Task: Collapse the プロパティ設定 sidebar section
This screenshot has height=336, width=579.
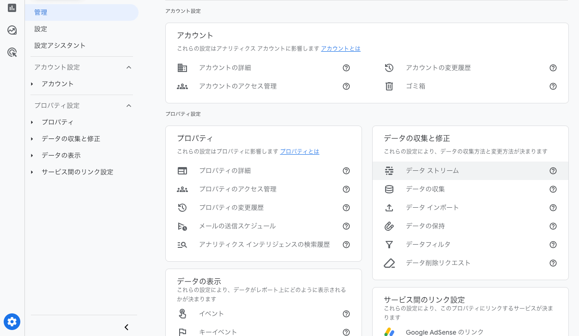Action: click(129, 106)
